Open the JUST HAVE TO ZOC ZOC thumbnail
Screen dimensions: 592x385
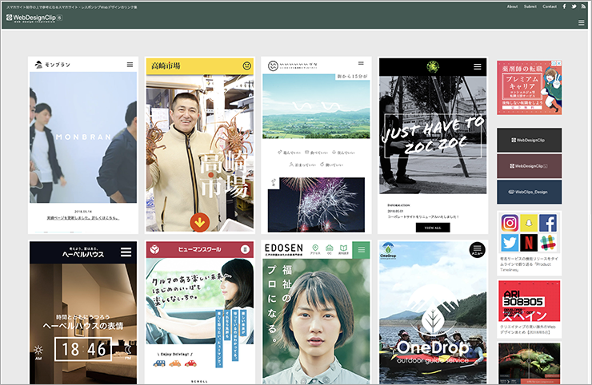[433, 145]
